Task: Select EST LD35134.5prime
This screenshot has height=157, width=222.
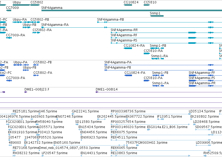Action: click(x=190, y=114)
